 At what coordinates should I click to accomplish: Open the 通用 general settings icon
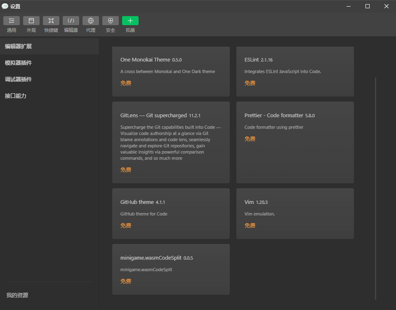pos(12,21)
